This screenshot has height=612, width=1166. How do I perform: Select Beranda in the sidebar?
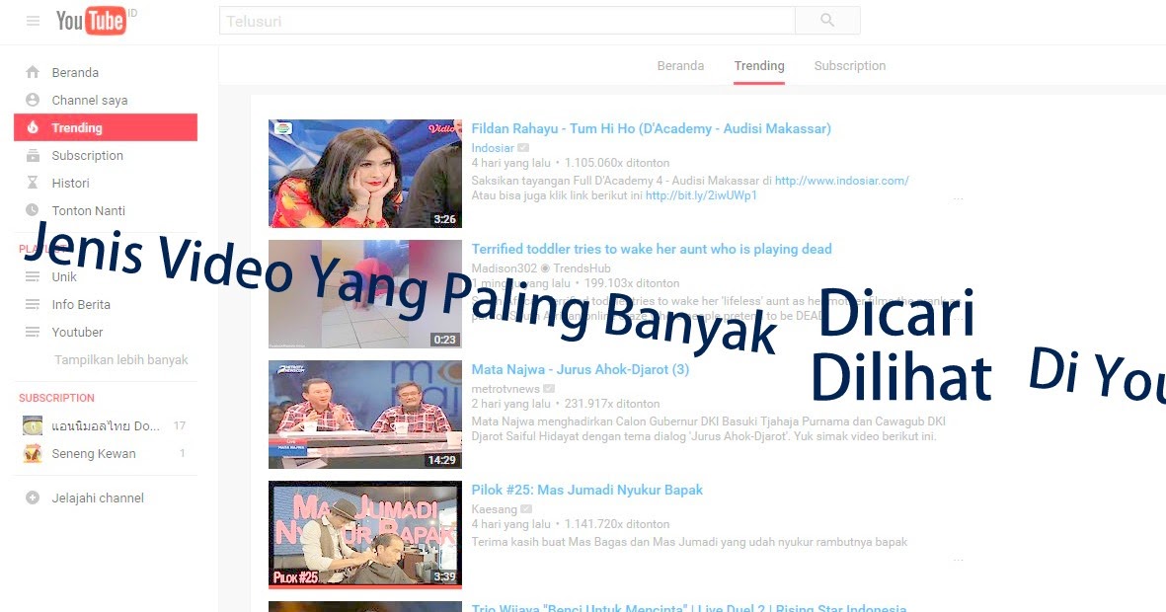click(x=76, y=72)
